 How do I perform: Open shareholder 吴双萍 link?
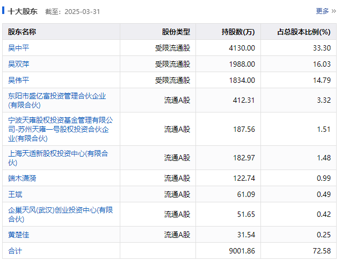tap(19, 64)
